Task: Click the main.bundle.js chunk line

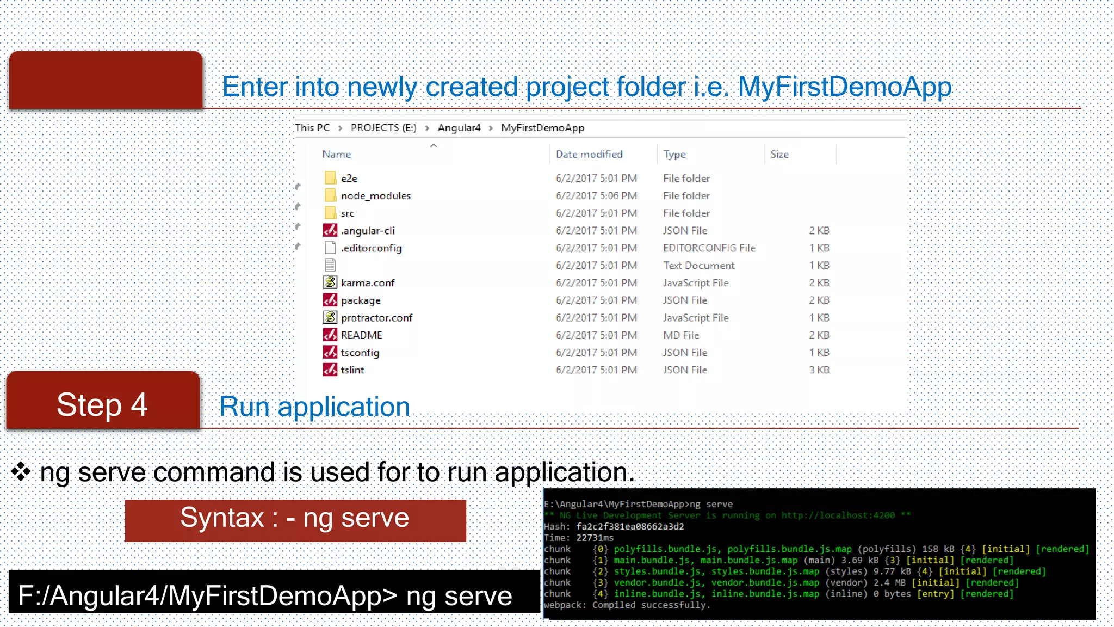Action: (779, 560)
